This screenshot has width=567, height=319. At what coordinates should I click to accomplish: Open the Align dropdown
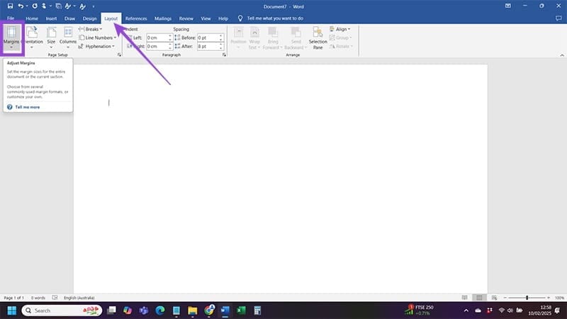pyautogui.click(x=341, y=29)
